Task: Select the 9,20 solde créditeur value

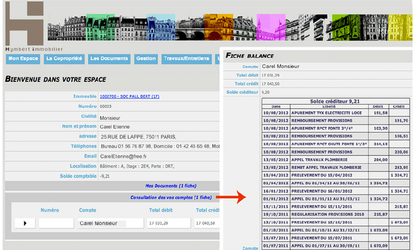Action: point(265,92)
